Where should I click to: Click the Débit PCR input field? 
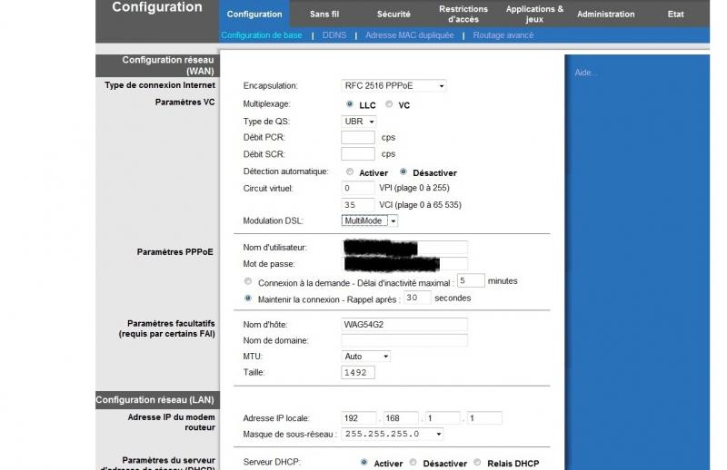coord(357,137)
